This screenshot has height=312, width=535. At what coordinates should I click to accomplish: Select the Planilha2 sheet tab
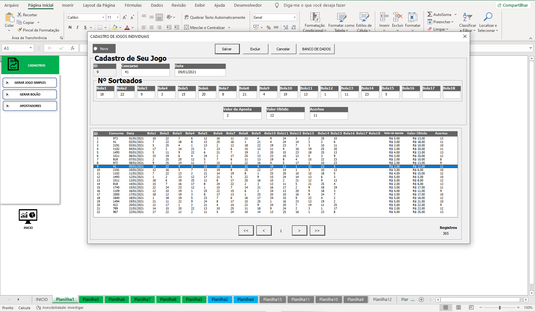click(x=220, y=299)
